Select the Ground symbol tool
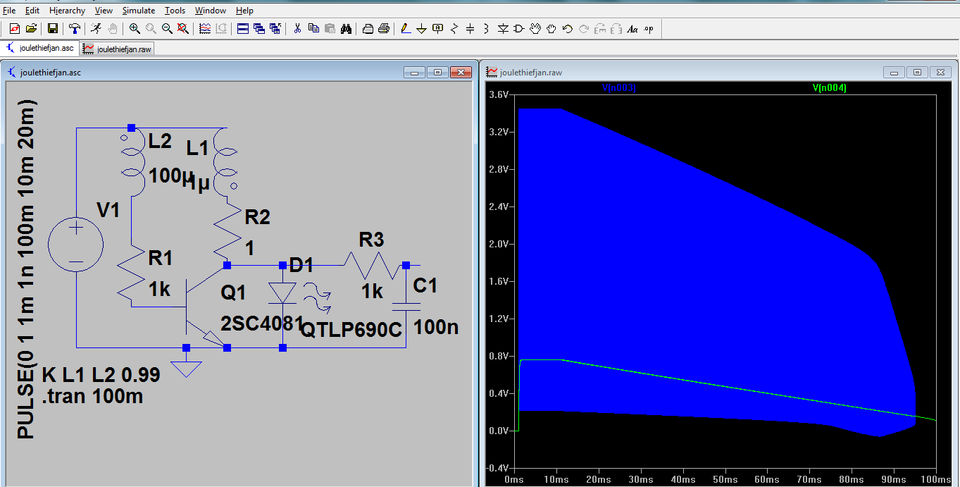 421,29
